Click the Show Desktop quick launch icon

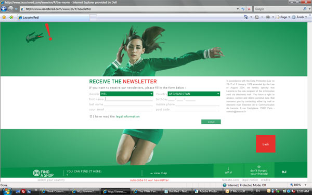pyautogui.click(x=18, y=191)
